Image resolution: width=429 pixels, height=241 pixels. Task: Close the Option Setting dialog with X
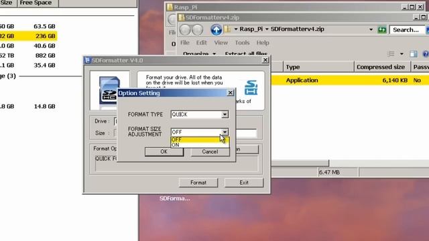point(231,93)
